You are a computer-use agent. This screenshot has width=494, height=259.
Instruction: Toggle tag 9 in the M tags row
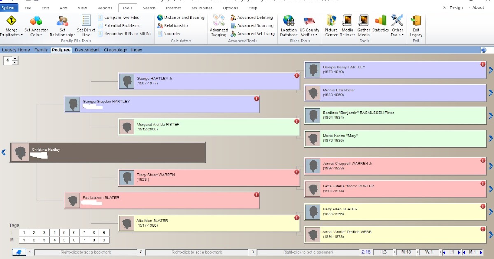tap(104, 240)
